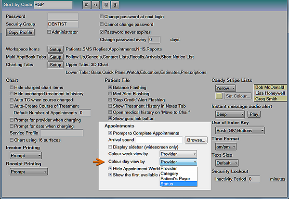Screen dimensions: 289x199
Task: Collapse the Colour day view by dropdown
Action: click(178, 162)
